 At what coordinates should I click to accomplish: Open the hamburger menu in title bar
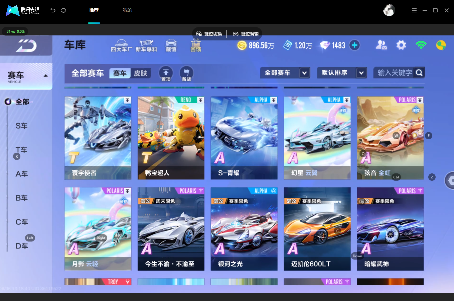coord(414,10)
